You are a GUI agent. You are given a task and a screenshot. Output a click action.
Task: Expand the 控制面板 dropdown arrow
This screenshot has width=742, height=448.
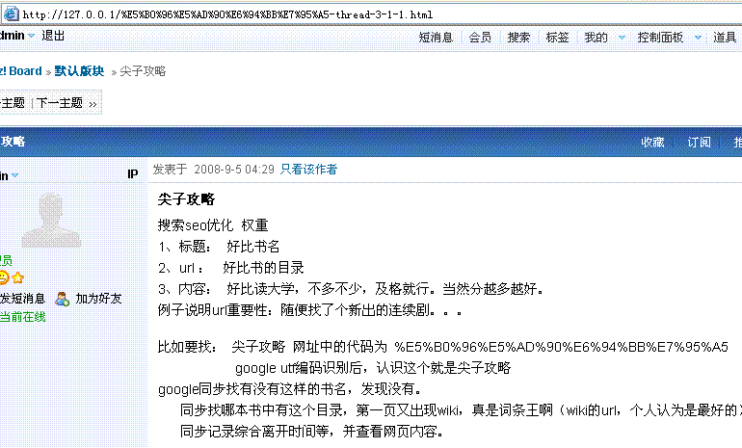coord(698,38)
